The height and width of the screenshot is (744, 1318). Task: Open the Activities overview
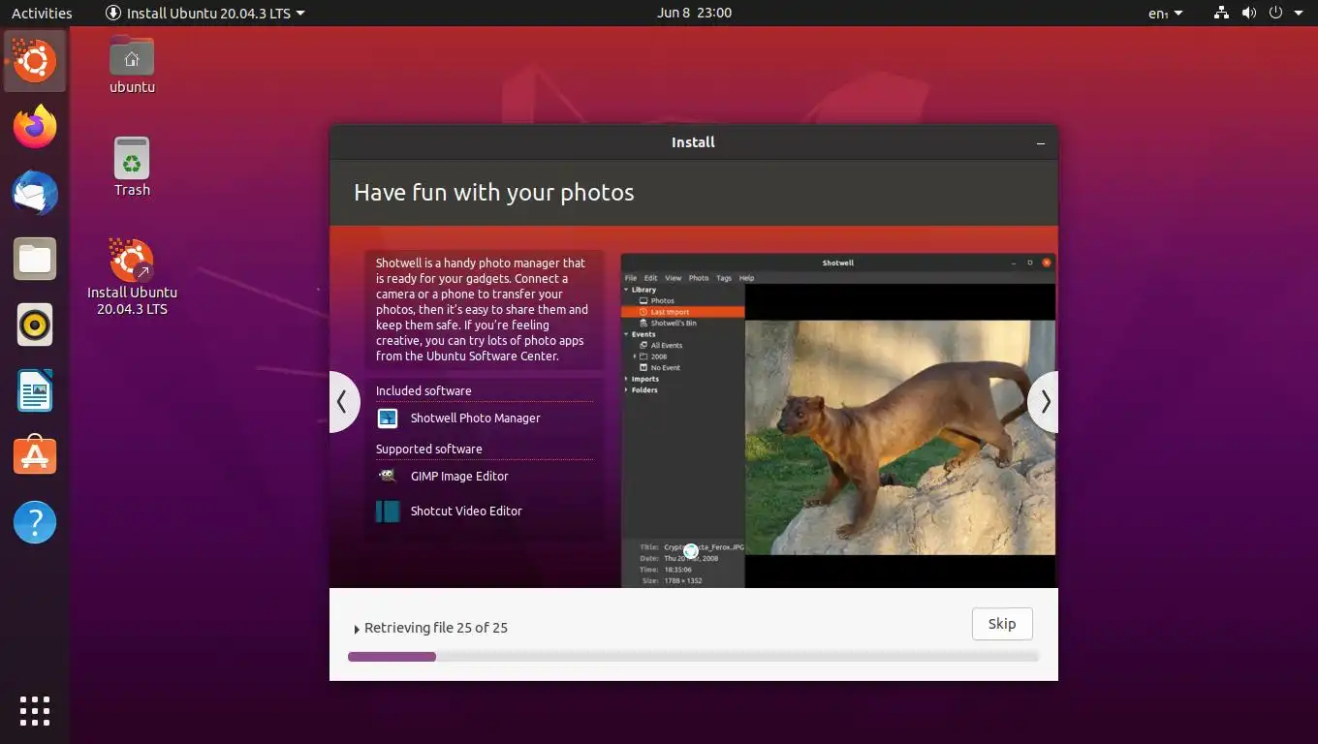42,13
